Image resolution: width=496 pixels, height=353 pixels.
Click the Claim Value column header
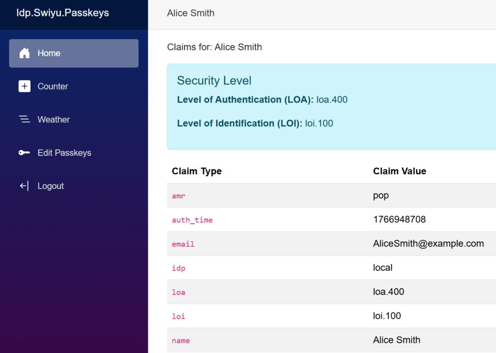400,171
